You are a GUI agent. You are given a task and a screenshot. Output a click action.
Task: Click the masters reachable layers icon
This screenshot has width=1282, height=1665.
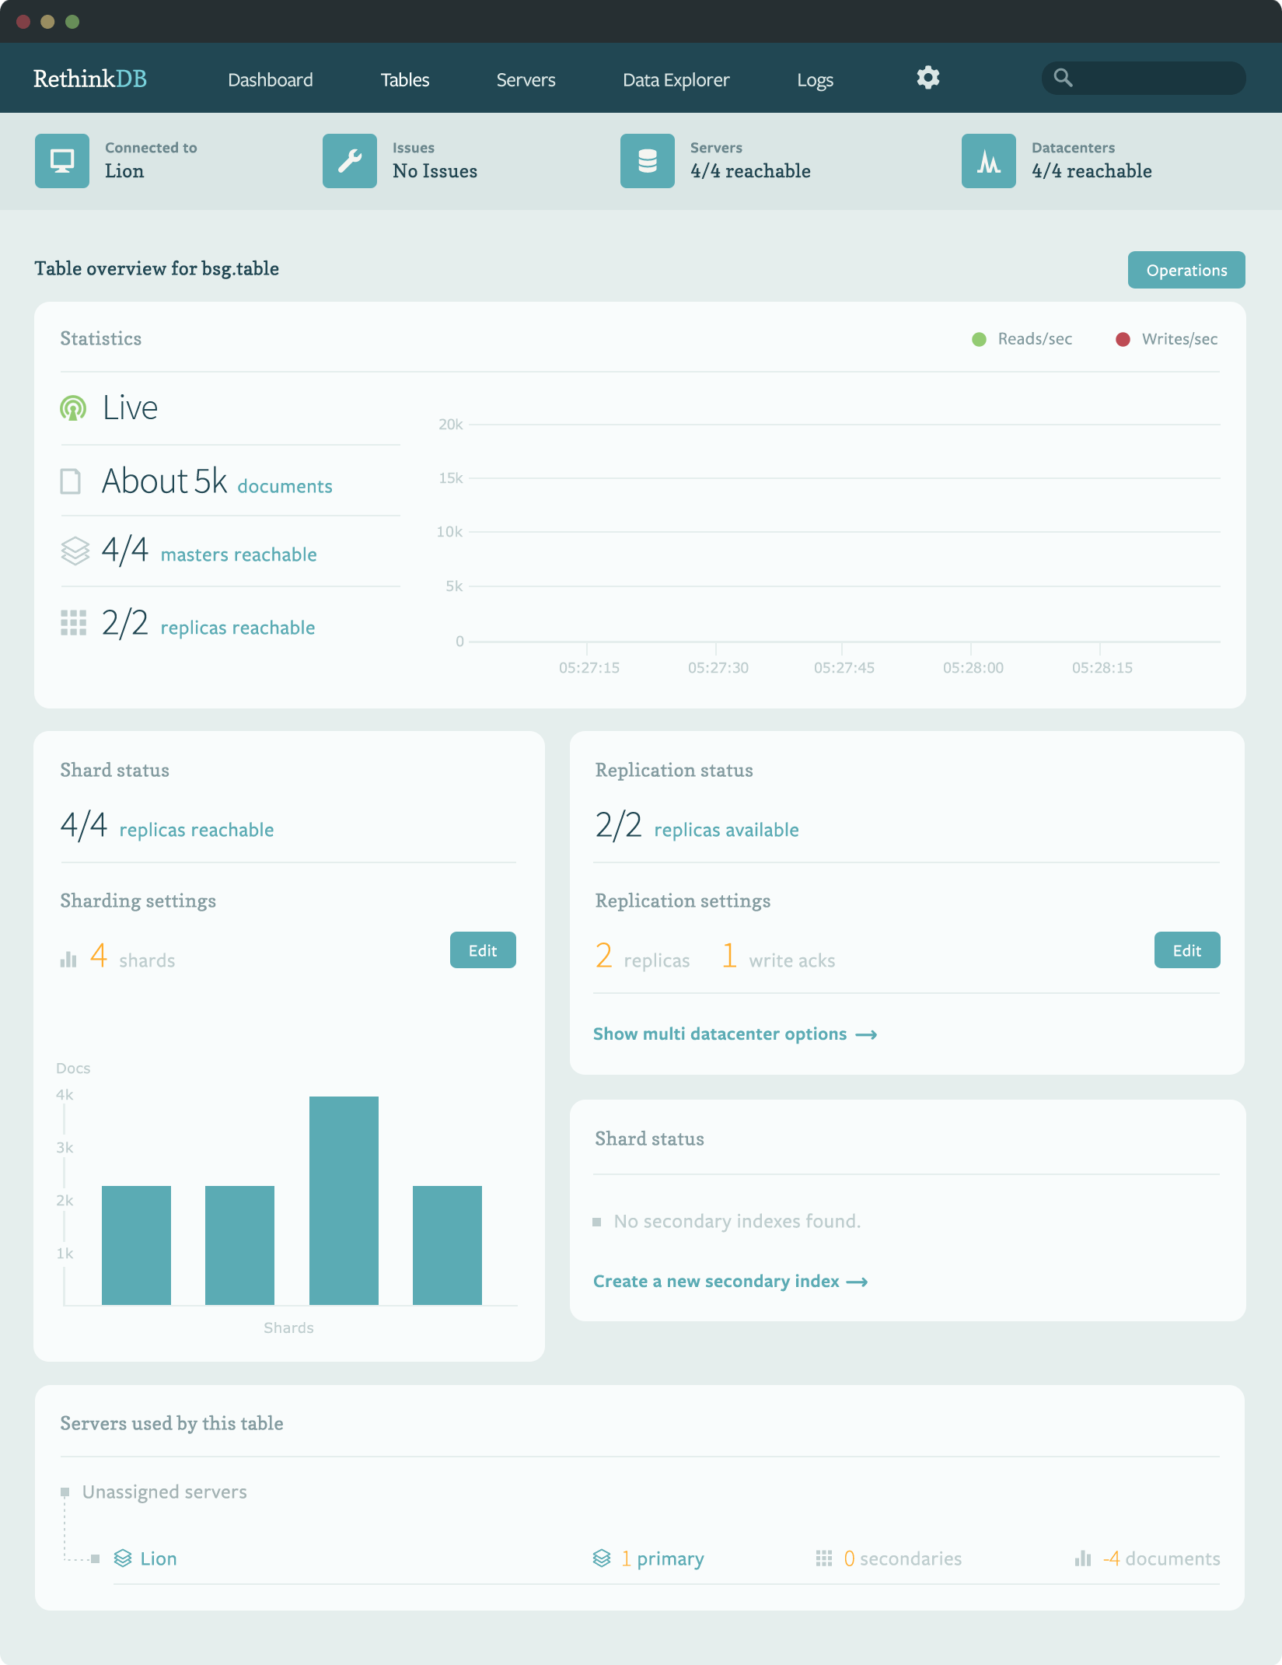click(75, 551)
